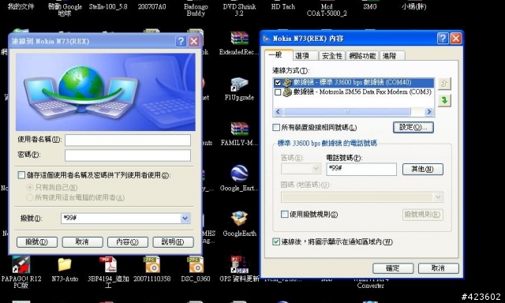Click the 使用者名稱 username field
The height and width of the screenshot is (303, 505).
coord(128,140)
